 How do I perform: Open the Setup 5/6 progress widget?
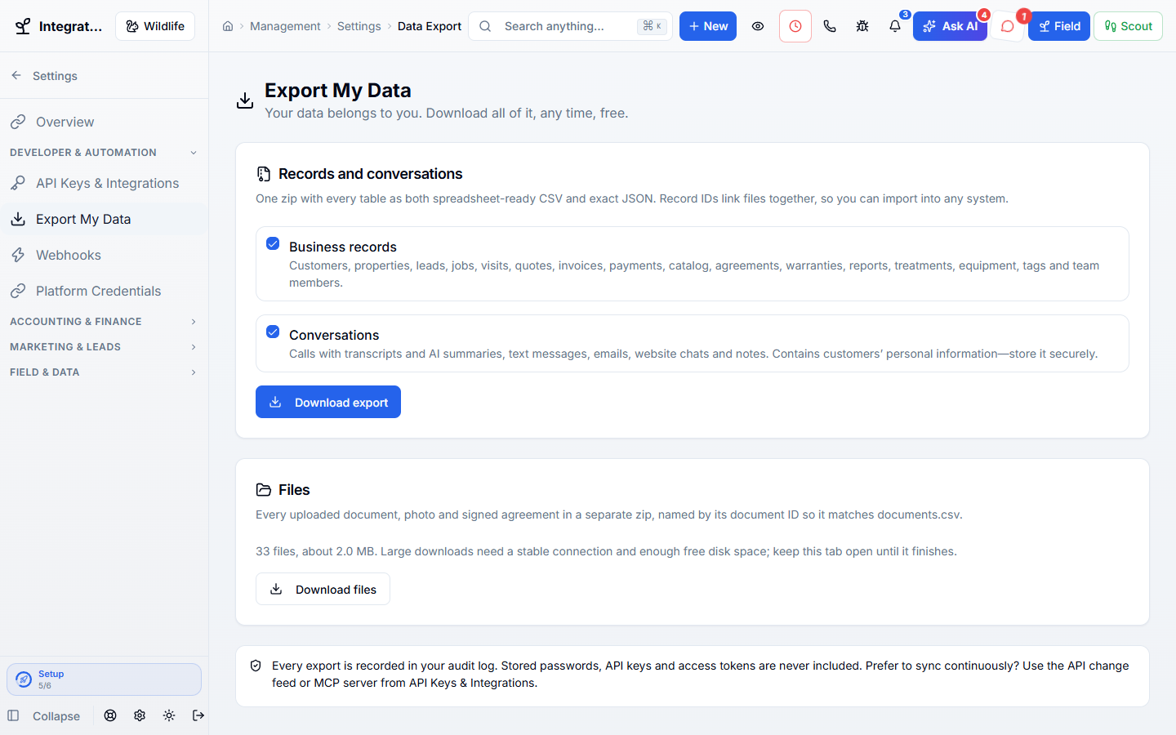(x=104, y=679)
